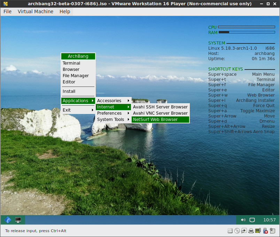Click the ArchBang menu launcher icon in taskbar
The height and width of the screenshot is (237, 280).
point(8,220)
